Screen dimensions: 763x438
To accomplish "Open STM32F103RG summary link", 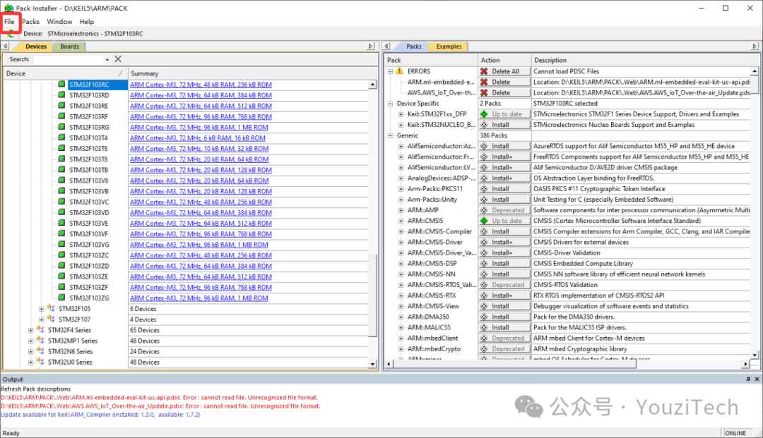I will pyautogui.click(x=199, y=127).
